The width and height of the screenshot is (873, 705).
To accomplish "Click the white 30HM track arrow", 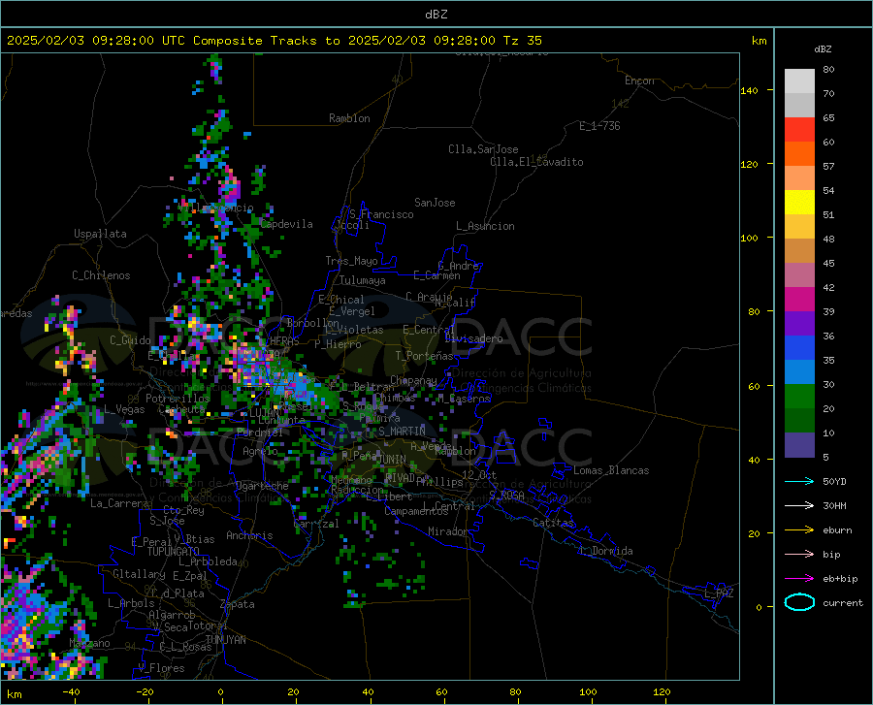I will pos(799,506).
